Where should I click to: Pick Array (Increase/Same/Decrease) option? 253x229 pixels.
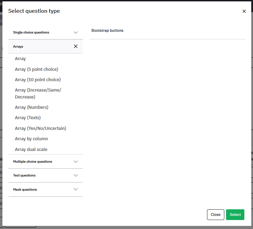click(38, 93)
